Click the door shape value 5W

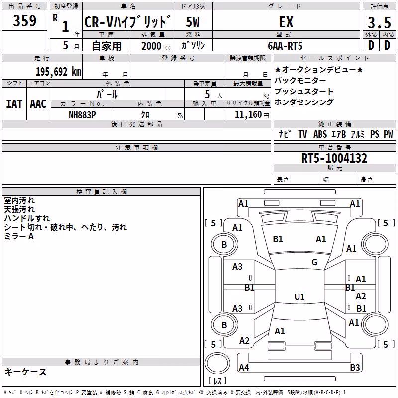pos(193,22)
